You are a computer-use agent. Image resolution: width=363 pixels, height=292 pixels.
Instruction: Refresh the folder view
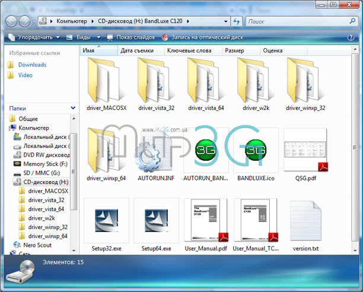[237, 21]
